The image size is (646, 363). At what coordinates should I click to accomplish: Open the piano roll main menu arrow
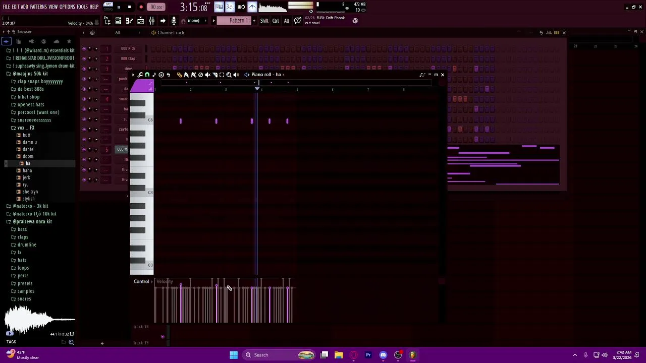point(133,75)
